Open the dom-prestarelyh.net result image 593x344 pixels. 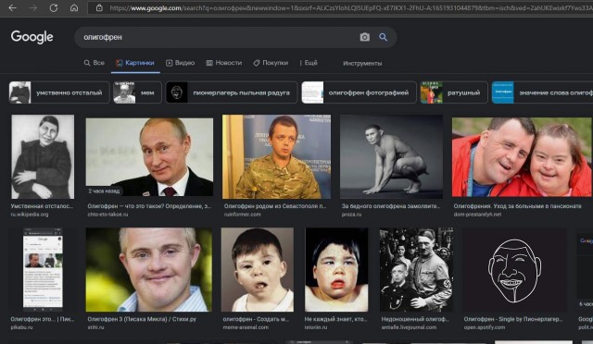522,156
